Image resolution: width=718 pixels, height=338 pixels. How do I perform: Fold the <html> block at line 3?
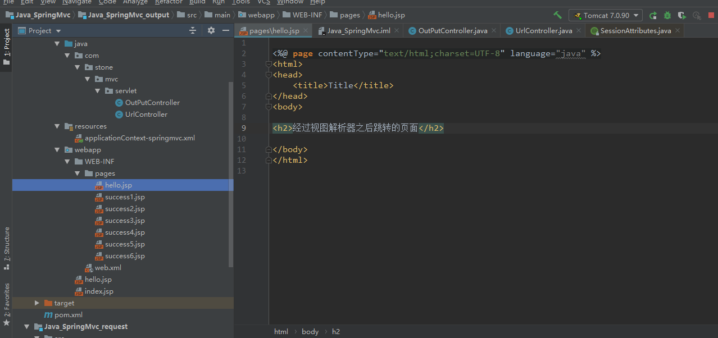pos(269,64)
